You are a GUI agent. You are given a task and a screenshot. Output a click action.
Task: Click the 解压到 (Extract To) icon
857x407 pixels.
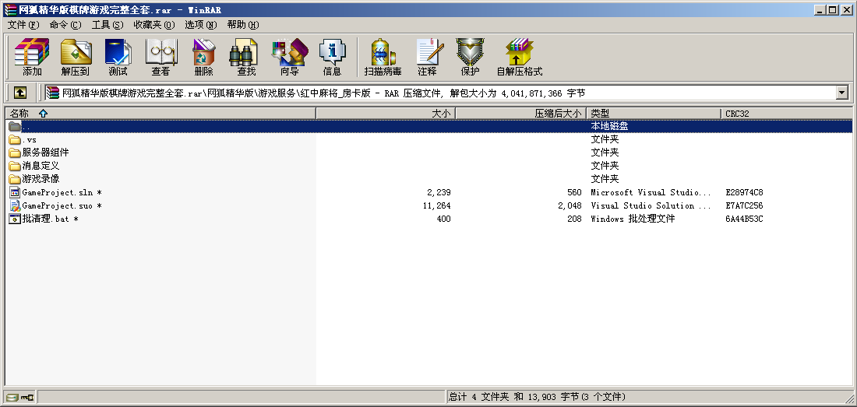click(76, 56)
